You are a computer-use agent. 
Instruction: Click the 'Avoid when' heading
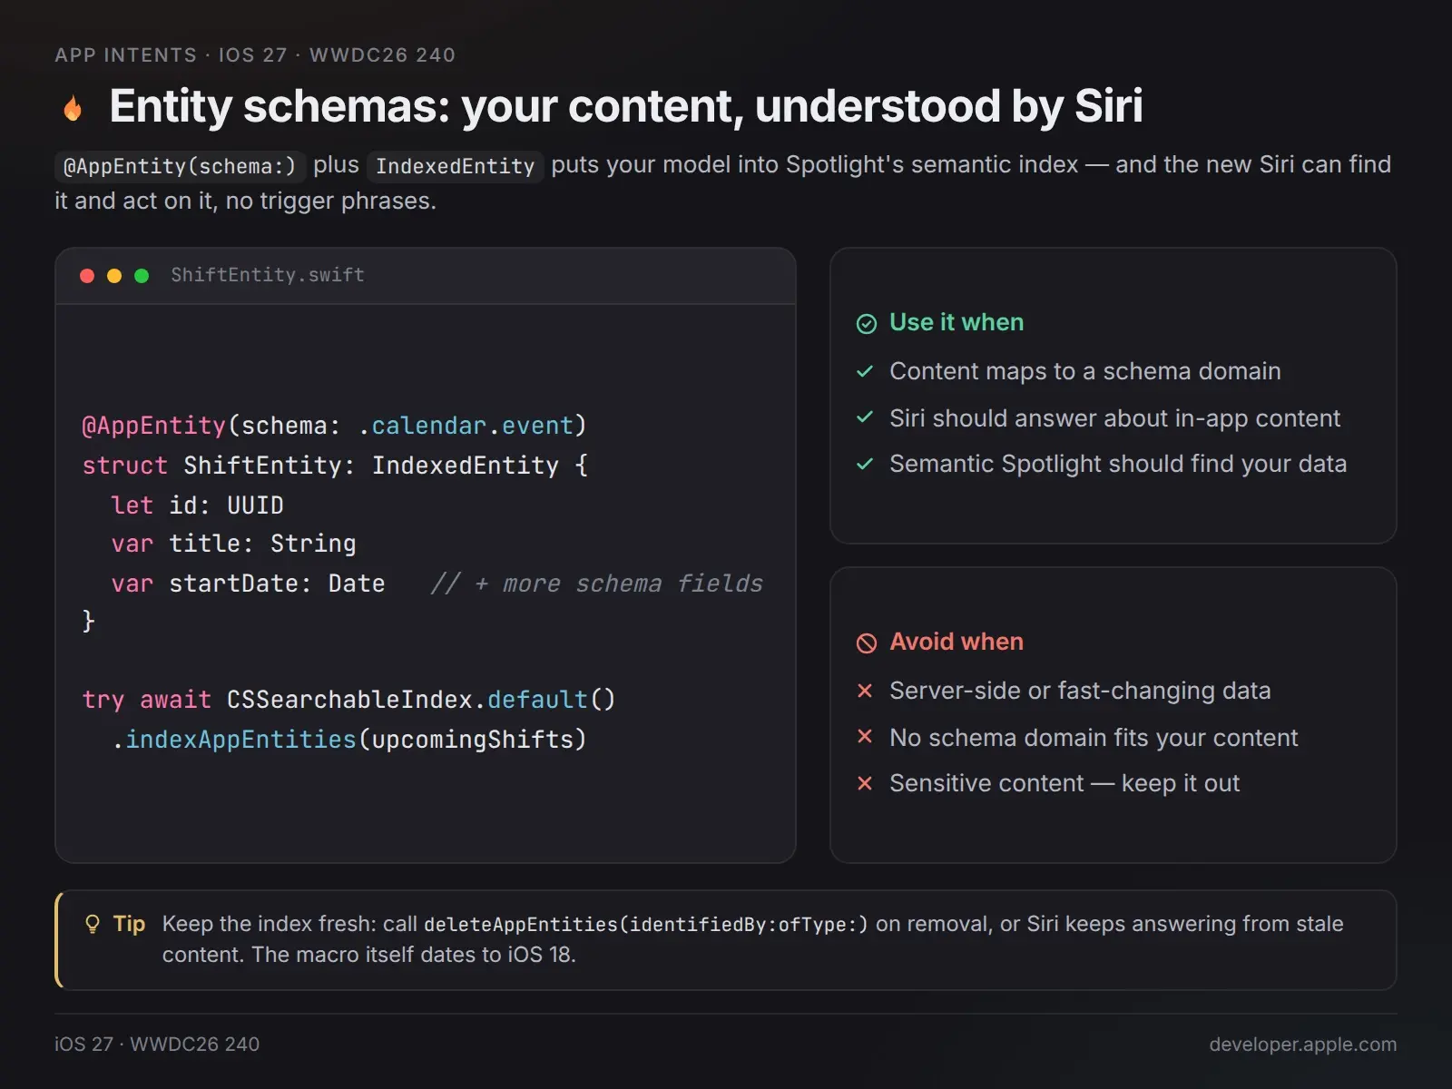click(x=957, y=642)
